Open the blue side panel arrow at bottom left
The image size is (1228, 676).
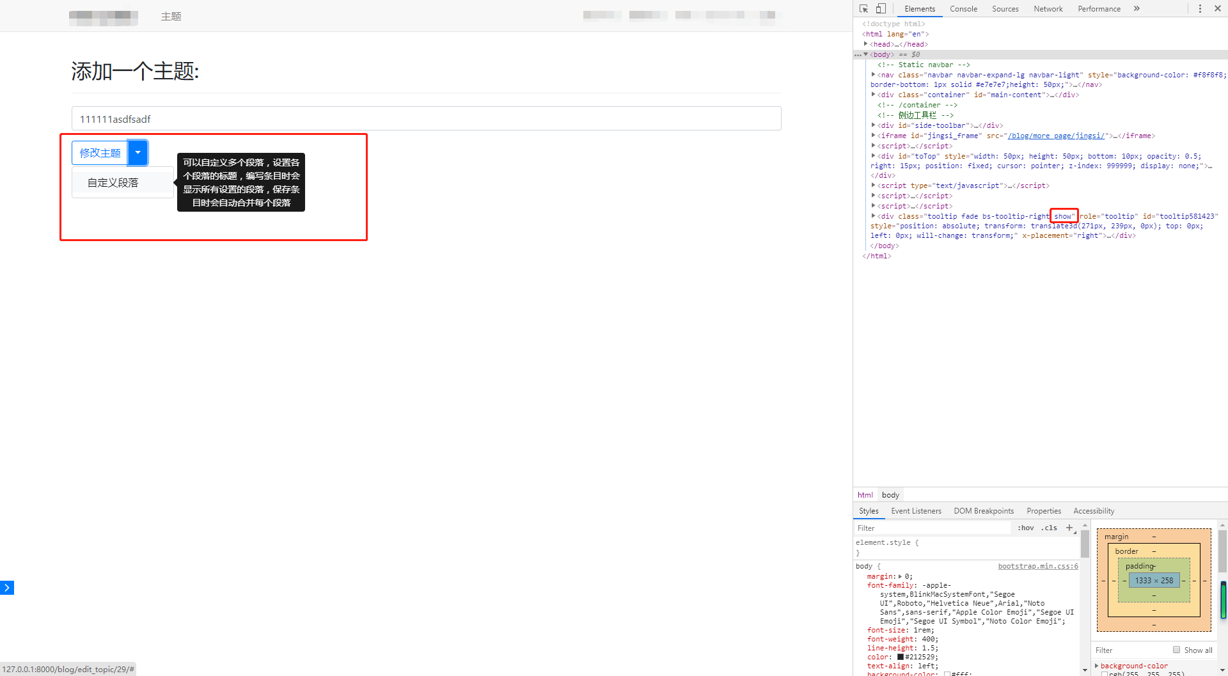(7, 587)
